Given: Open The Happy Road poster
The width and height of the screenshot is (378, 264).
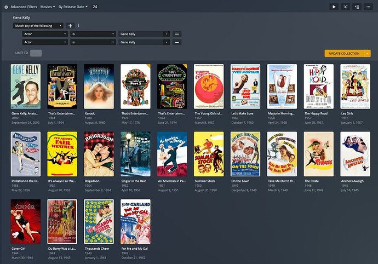Looking at the screenshot, I should pos(319,87).
